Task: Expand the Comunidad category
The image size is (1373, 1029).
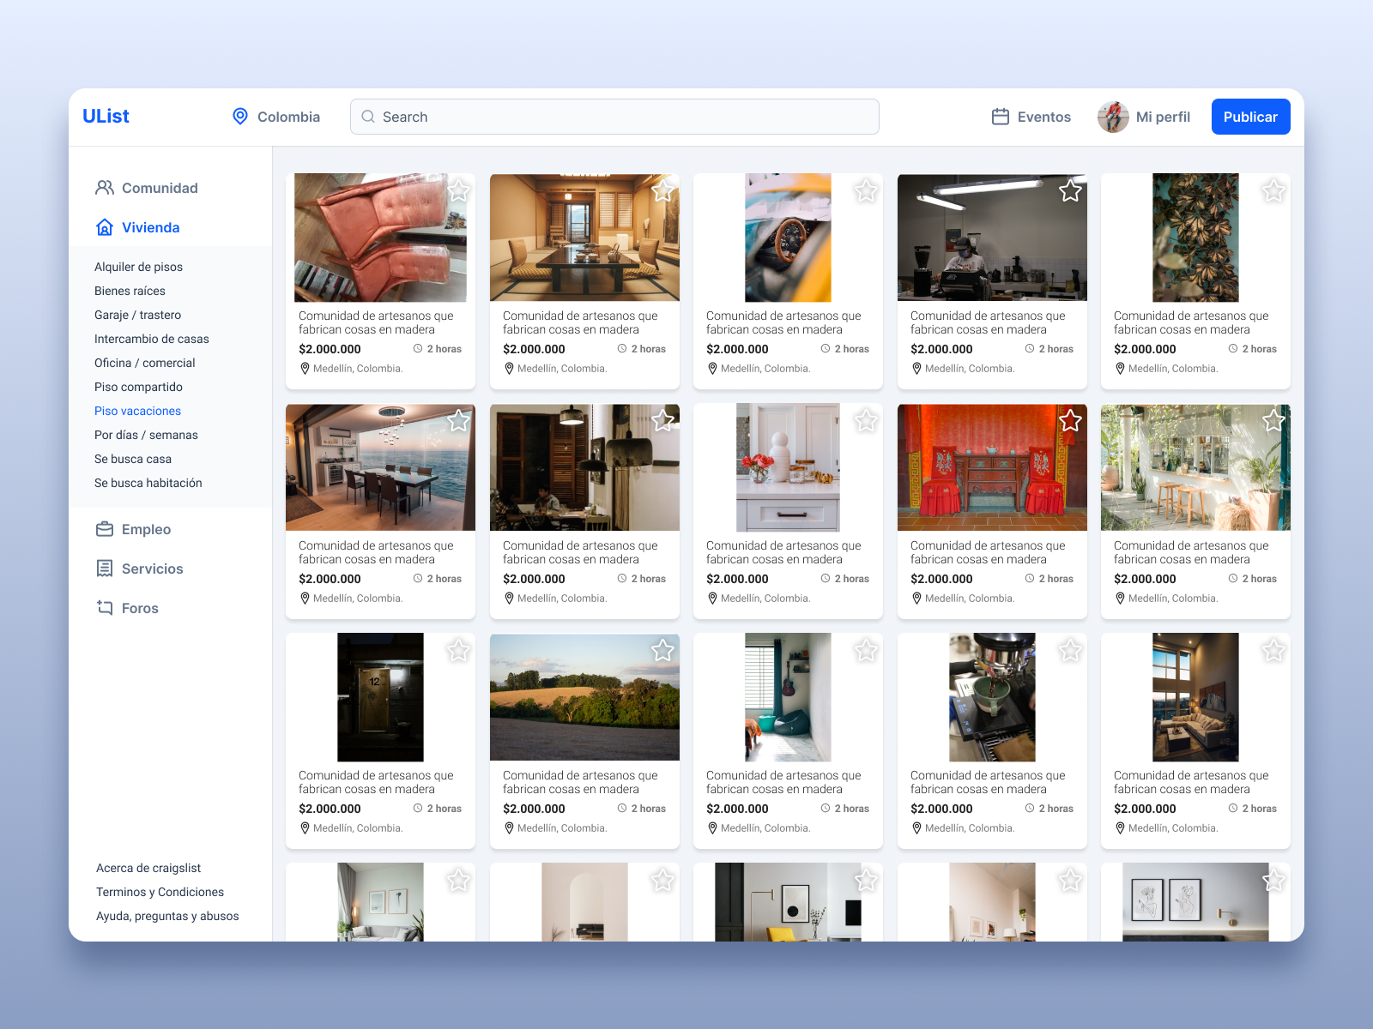Action: pos(160,187)
